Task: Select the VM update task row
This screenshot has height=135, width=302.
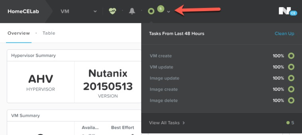Action: [x=222, y=67]
